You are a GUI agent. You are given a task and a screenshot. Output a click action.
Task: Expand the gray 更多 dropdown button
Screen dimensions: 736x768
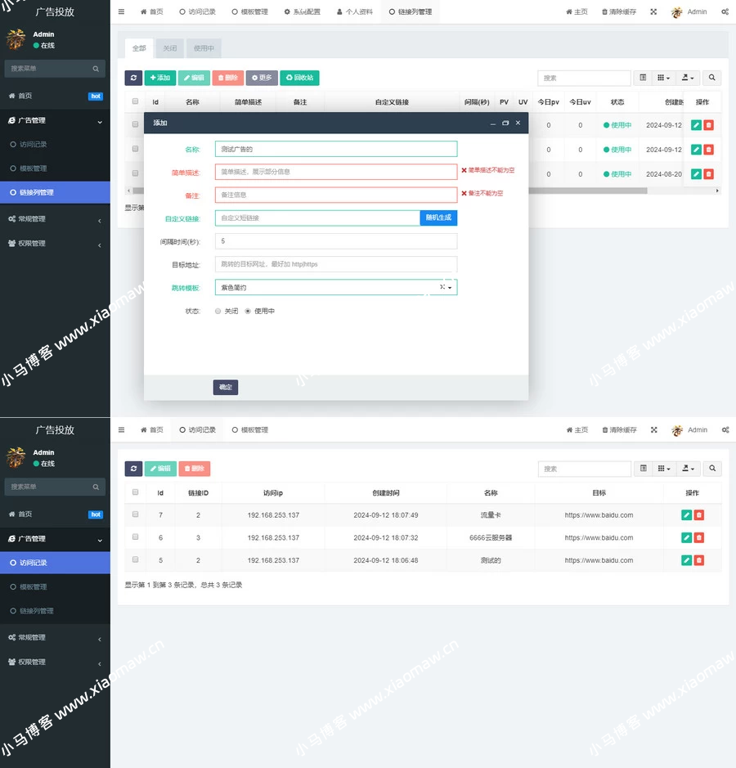(262, 78)
